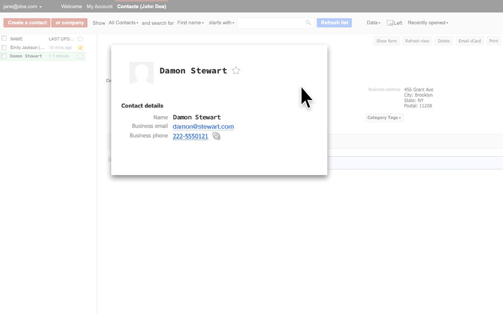
Task: Open the Category Tags dropdown
Action: [384, 118]
